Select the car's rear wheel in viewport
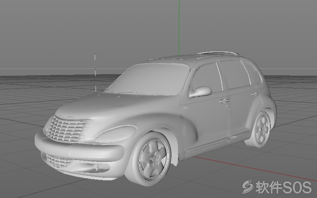317x198 pixels. pos(262,129)
